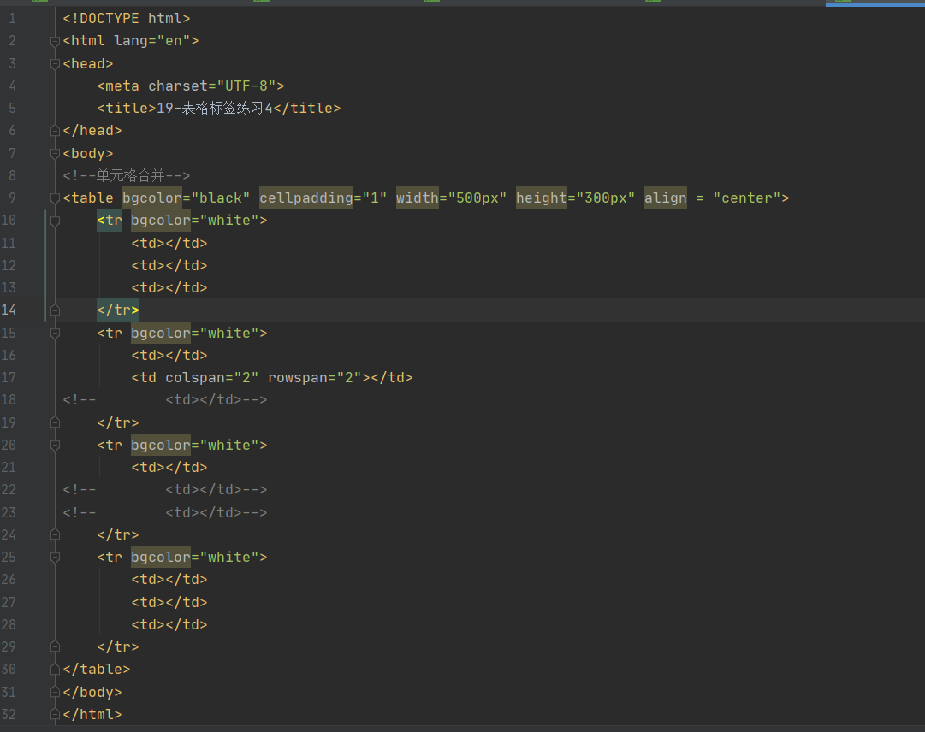925x732 pixels.
Task: Toggle fold marker at closing html tag
Action: pos(55,714)
